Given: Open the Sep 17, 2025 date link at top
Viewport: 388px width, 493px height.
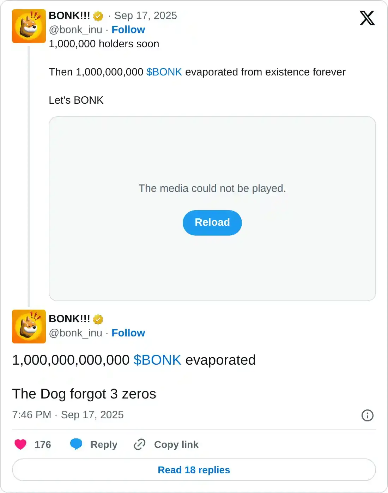Looking at the screenshot, I should pyautogui.click(x=145, y=16).
